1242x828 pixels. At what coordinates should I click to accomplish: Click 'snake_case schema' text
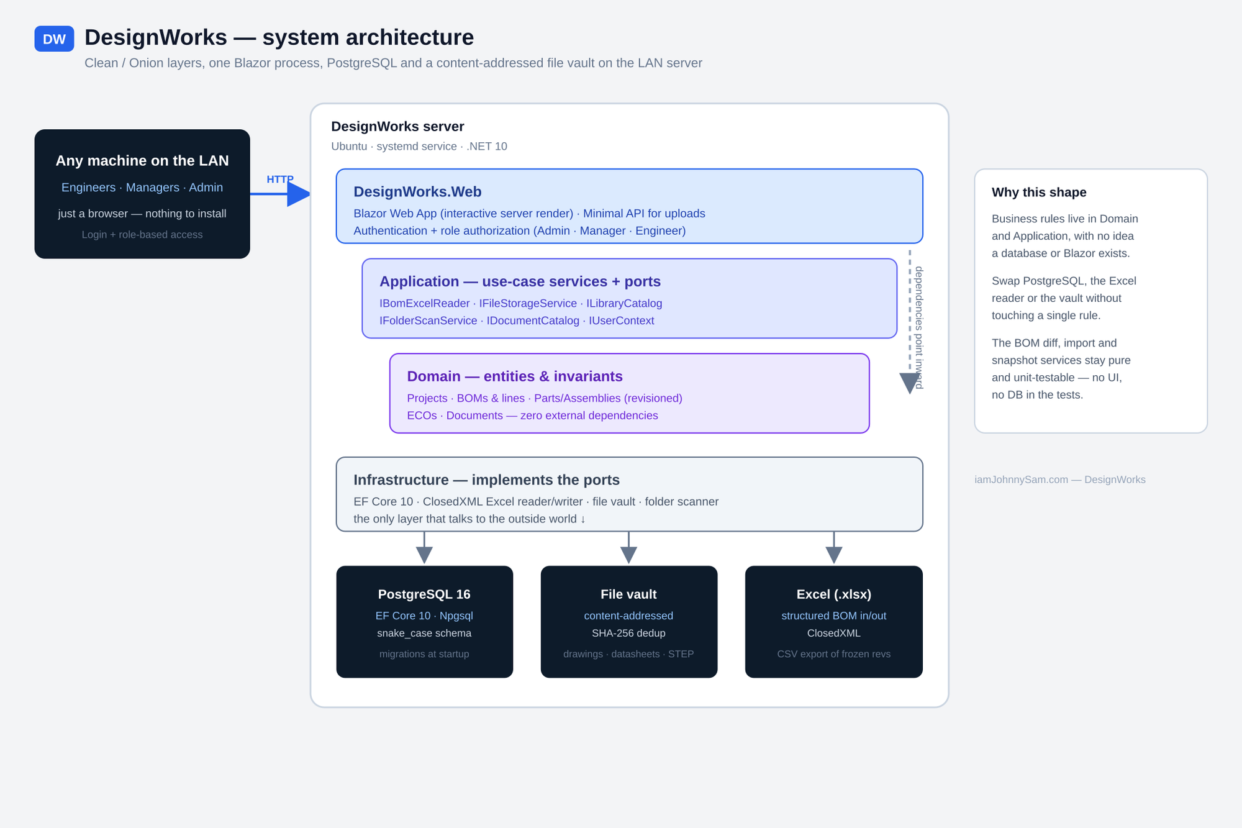[x=424, y=633]
